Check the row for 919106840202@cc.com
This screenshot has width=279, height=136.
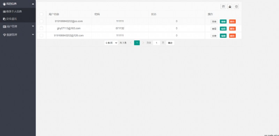tap(42, 21)
